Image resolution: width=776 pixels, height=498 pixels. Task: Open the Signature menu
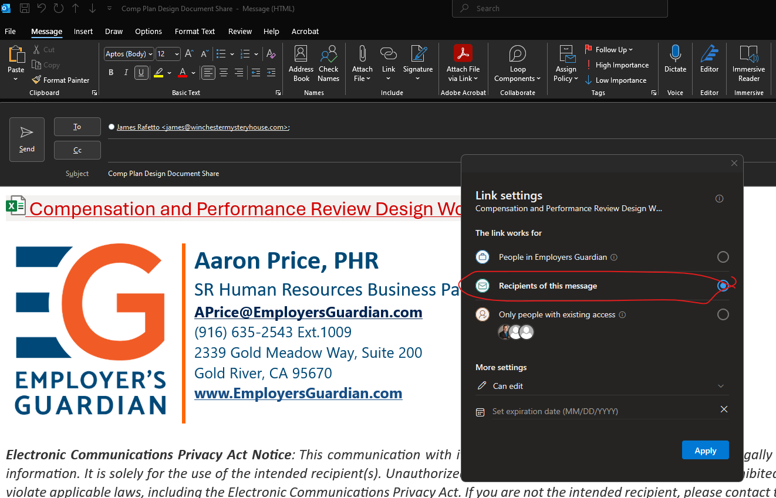[x=418, y=63]
